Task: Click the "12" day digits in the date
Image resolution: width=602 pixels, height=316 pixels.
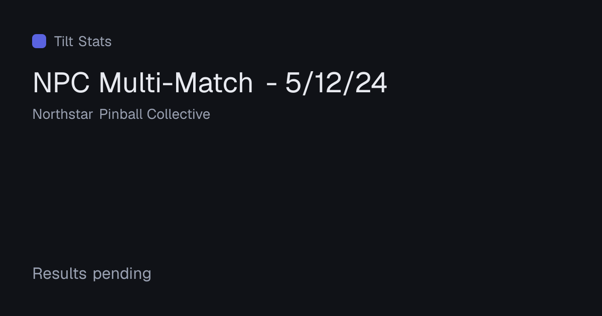Action: tap(327, 83)
